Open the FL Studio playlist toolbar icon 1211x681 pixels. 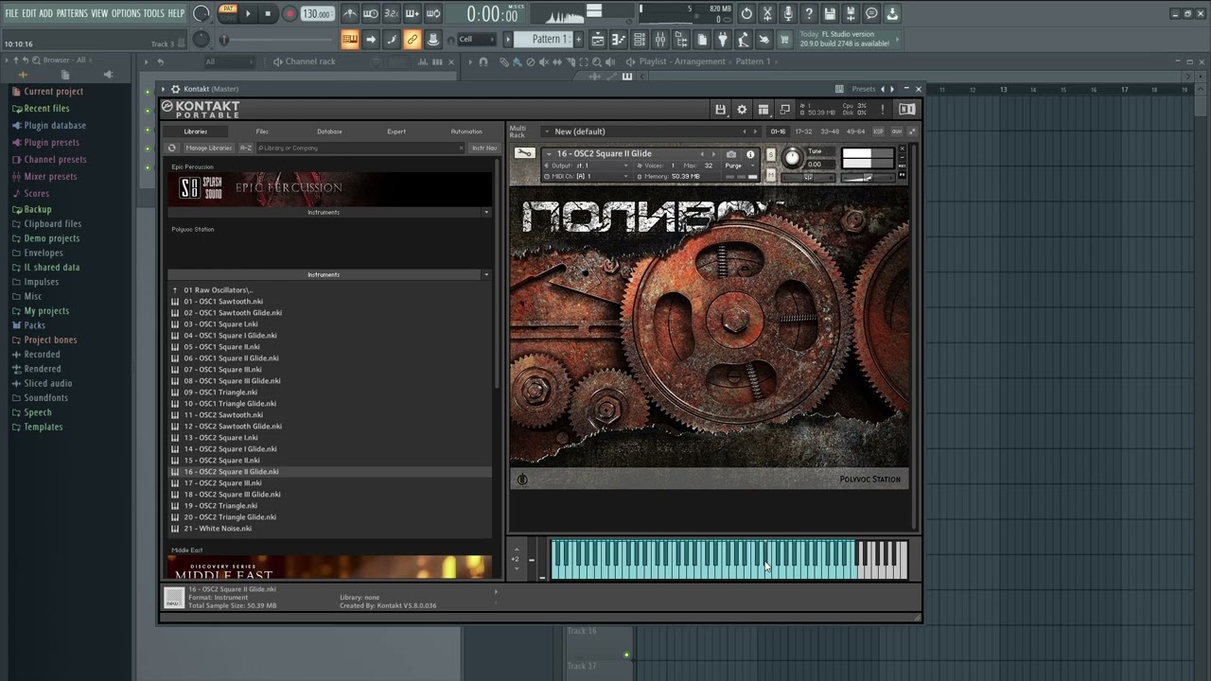(598, 39)
